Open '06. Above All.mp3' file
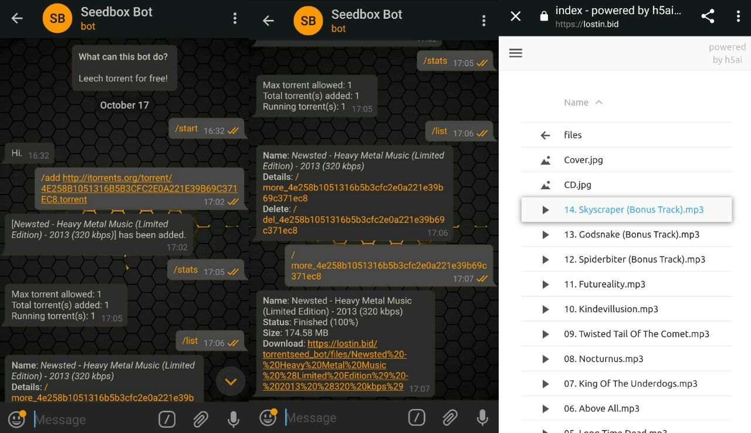This screenshot has width=751, height=433. tap(627, 409)
